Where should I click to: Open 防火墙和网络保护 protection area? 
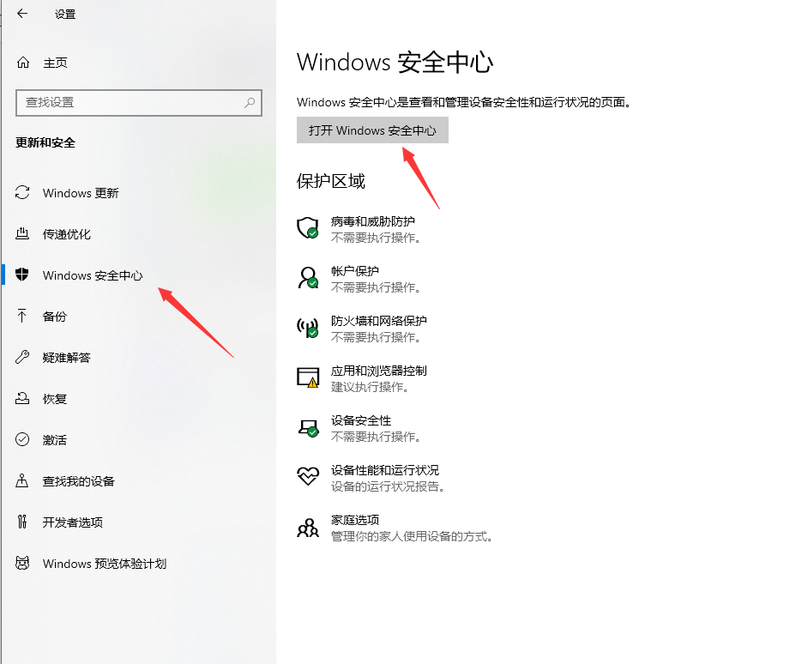(x=379, y=320)
